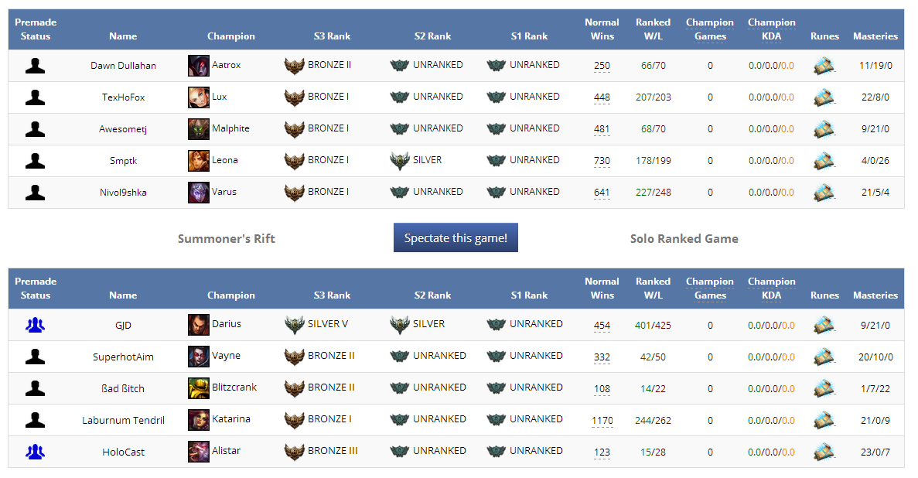918x478 pixels.
Task: Open runes book icon for HoloCast
Action: coord(824,452)
